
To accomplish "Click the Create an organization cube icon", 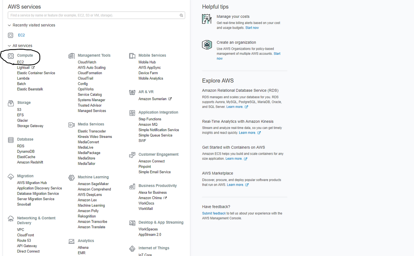I will pos(207,45).
